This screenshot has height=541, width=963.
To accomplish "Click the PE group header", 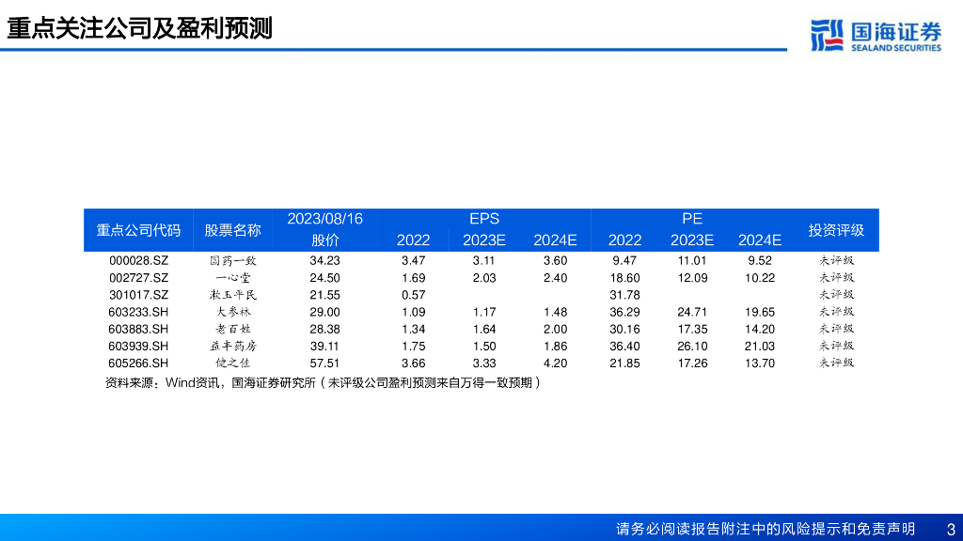I will coord(692,219).
